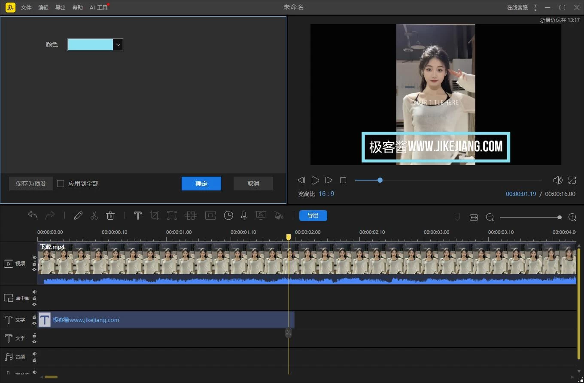
Task: Click the preview progress slider handle
Action: pos(380,180)
